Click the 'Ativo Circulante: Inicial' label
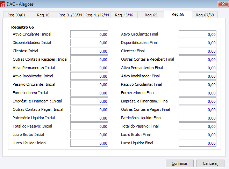Screen dimensions: 229x169 [32, 34]
